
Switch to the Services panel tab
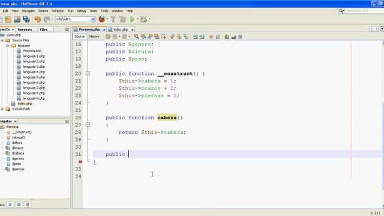point(25,29)
